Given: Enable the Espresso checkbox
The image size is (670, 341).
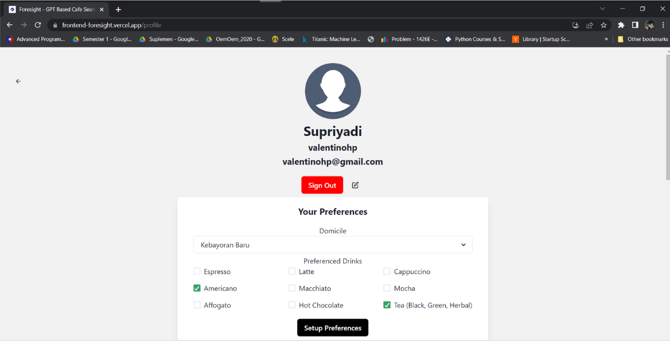Looking at the screenshot, I should pyautogui.click(x=197, y=272).
